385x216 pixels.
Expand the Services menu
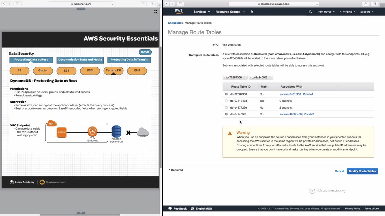pyautogui.click(x=202, y=12)
